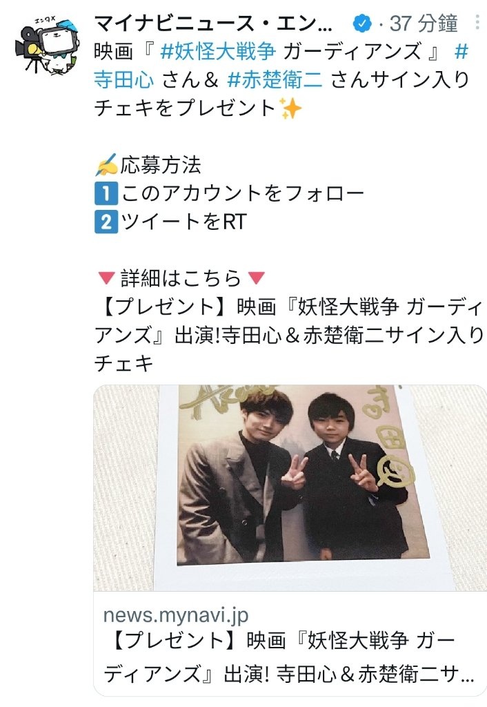Open the #赤楚衛二 hashtag link
The height and width of the screenshot is (707, 487).
pos(275,79)
